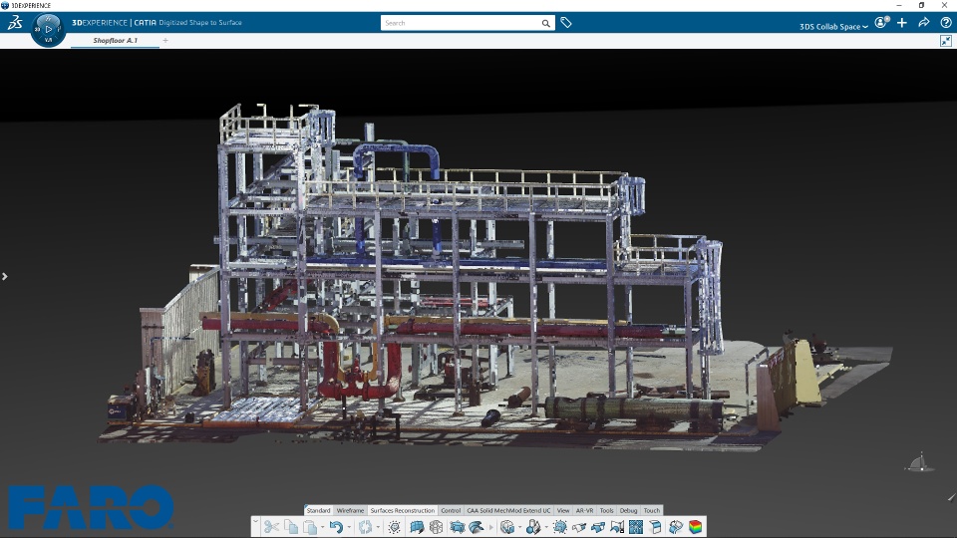Switch to the Wireframe tab

[350, 510]
